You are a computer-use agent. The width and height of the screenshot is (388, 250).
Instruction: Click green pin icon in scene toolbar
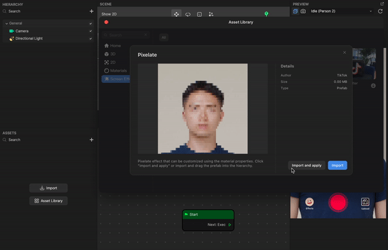(266, 14)
